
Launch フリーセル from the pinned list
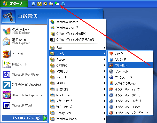(24, 54)
